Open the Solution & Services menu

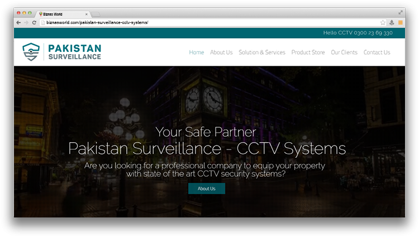[x=262, y=52]
